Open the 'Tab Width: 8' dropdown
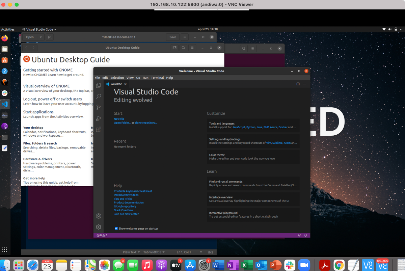 (154, 252)
